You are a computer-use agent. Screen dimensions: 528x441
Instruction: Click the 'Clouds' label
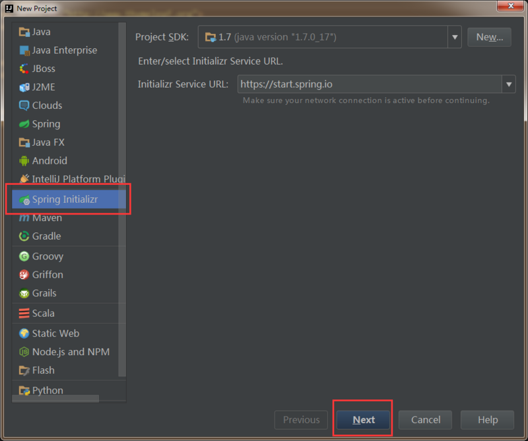point(47,106)
